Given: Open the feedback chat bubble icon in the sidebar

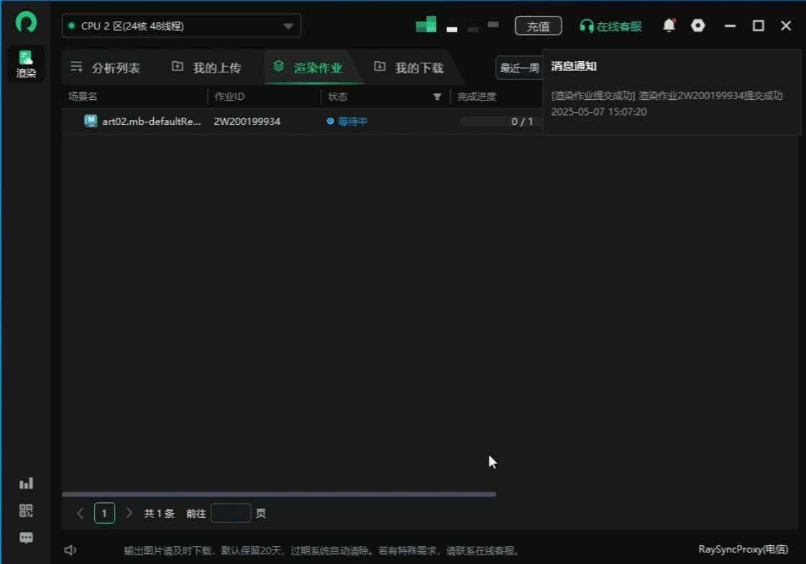Looking at the screenshot, I should [x=26, y=538].
